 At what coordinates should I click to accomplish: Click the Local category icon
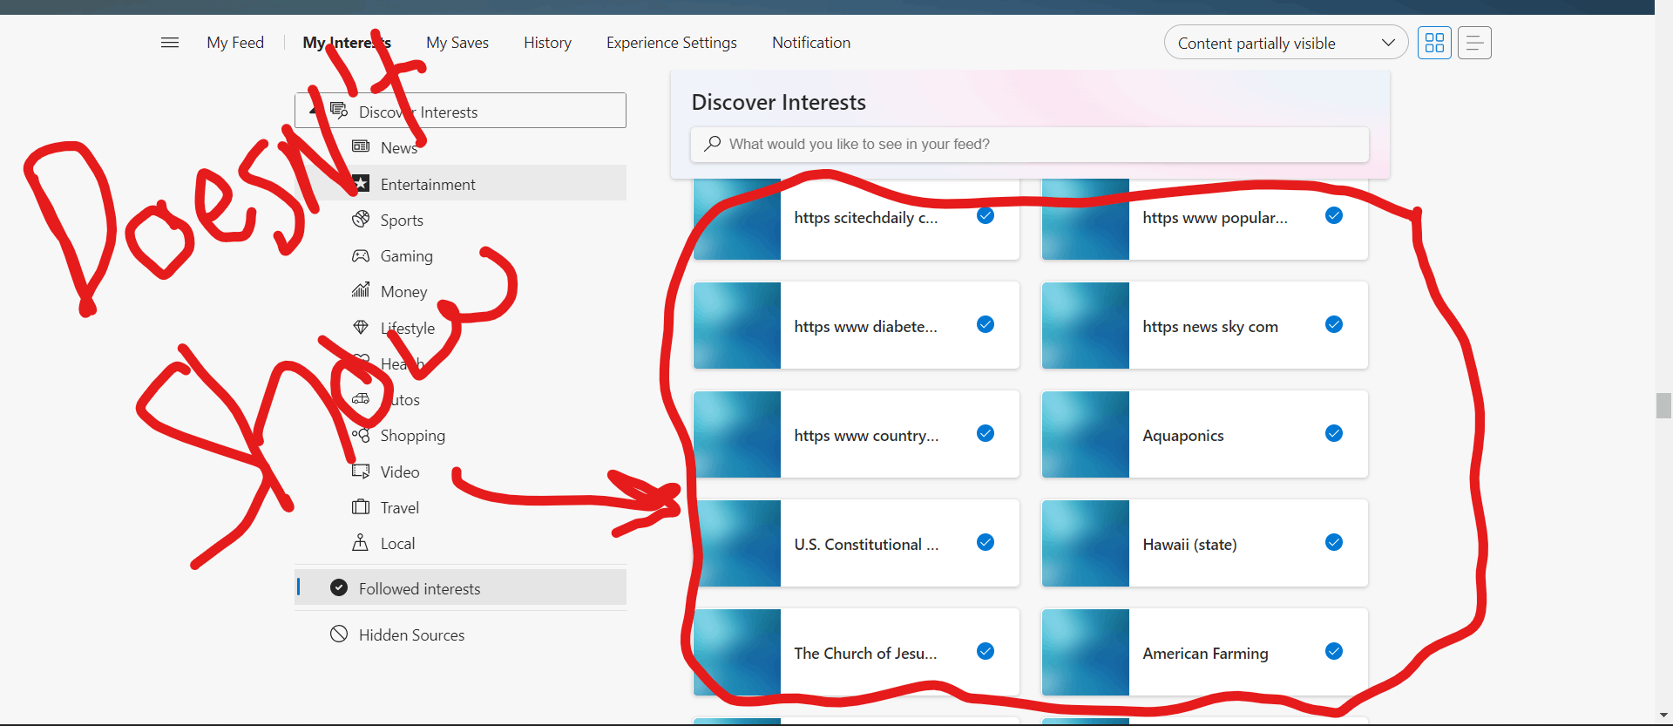361,542
